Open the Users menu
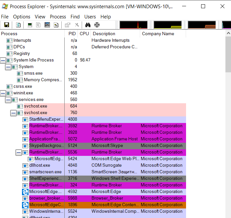 pyautogui.click(x=90, y=17)
